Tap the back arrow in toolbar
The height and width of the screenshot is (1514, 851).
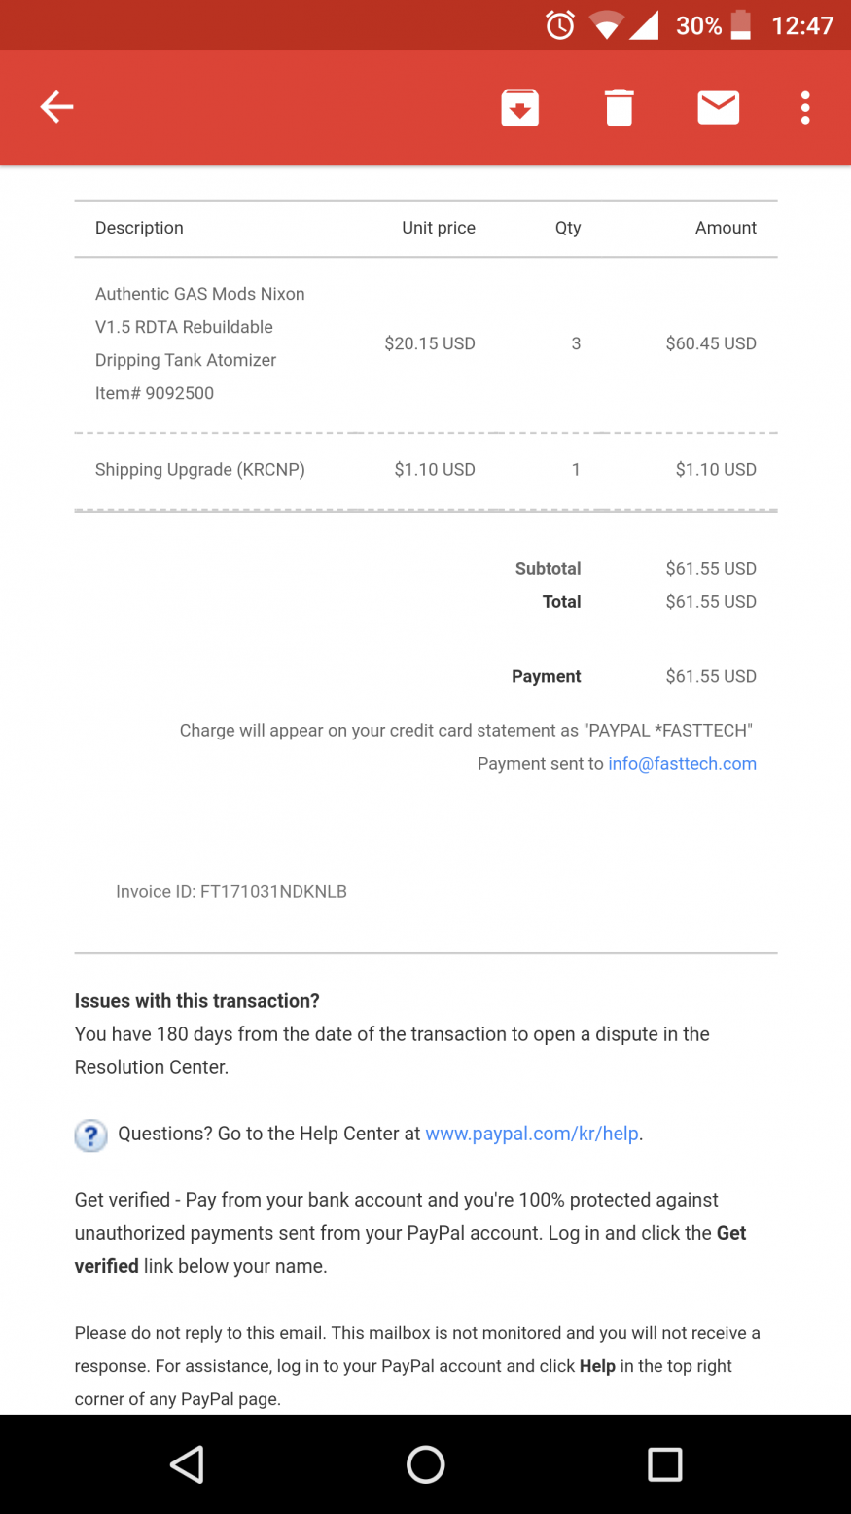(x=56, y=107)
